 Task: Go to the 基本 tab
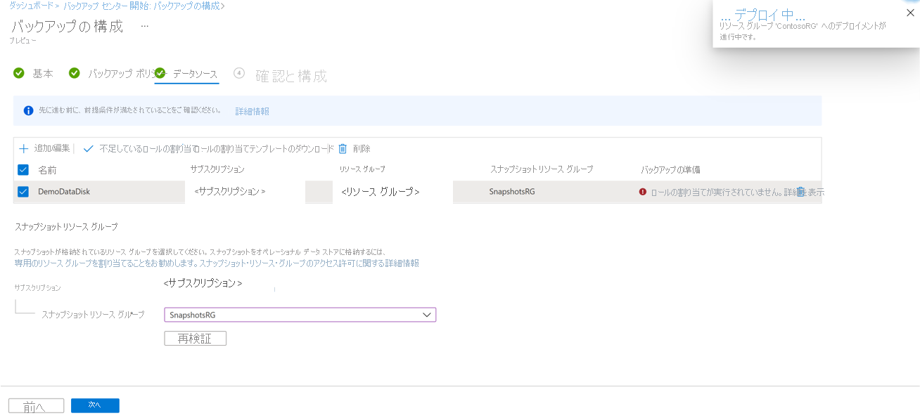(x=43, y=74)
